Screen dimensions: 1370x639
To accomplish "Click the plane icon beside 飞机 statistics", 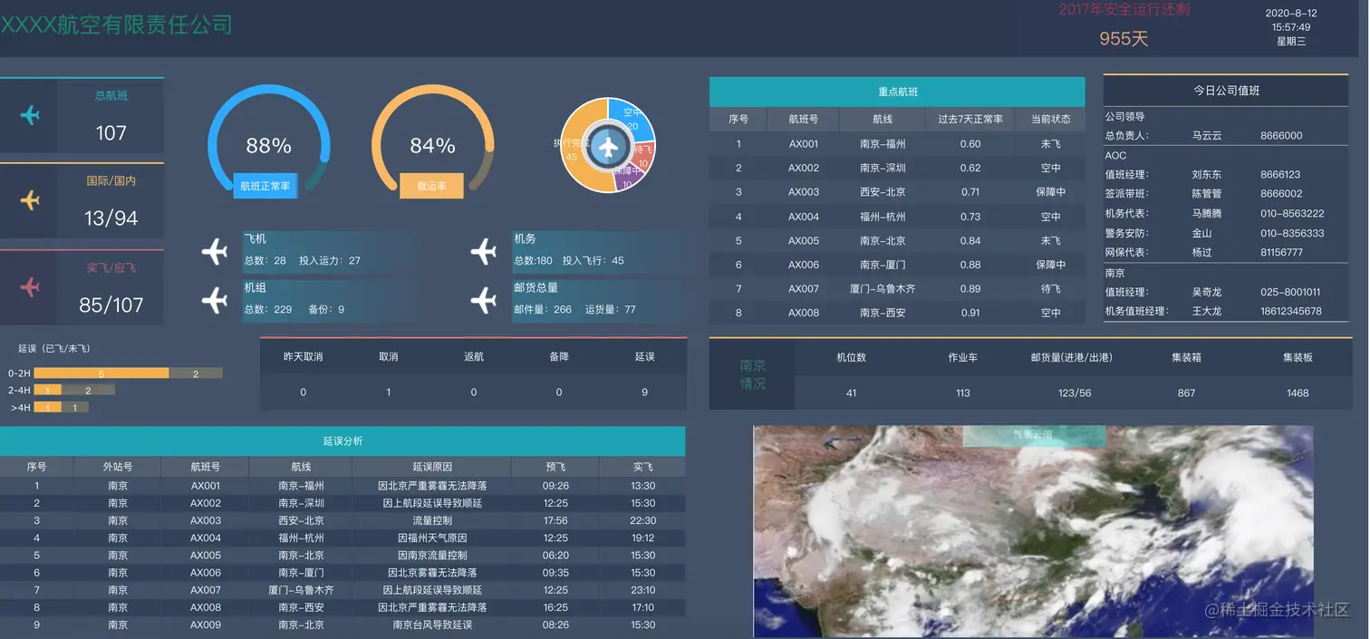I will [215, 251].
